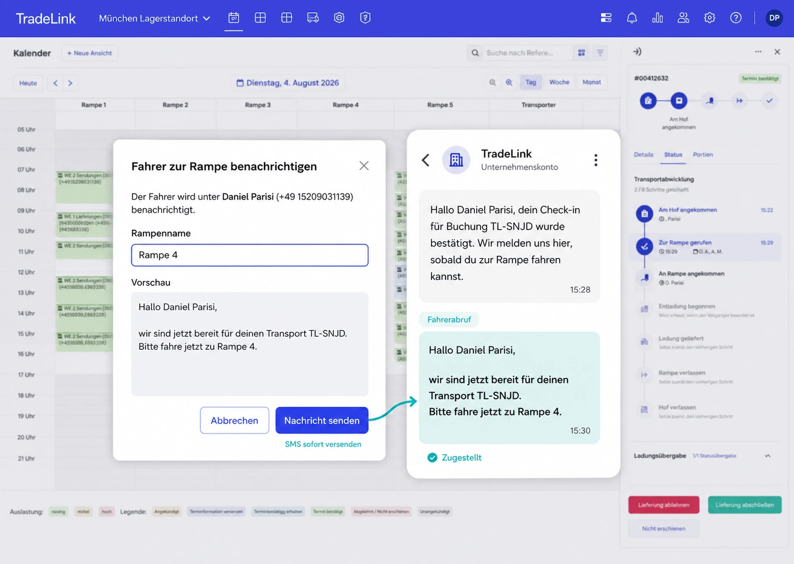Image resolution: width=794 pixels, height=564 pixels.
Task: Click the Neue Ansicht button
Action: 89,53
